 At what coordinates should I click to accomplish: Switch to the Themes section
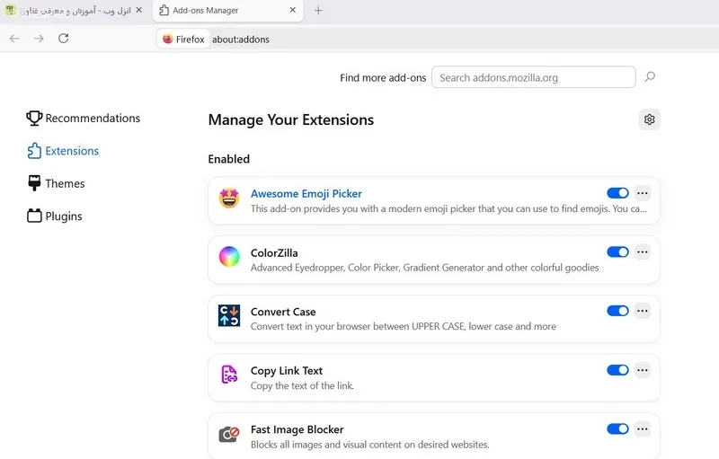coord(56,183)
